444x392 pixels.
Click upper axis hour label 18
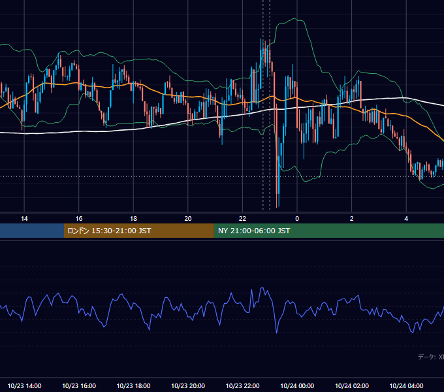pos(133,219)
